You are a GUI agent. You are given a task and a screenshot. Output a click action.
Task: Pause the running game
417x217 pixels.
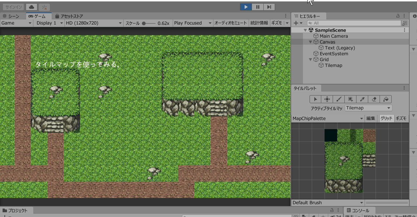(x=257, y=7)
